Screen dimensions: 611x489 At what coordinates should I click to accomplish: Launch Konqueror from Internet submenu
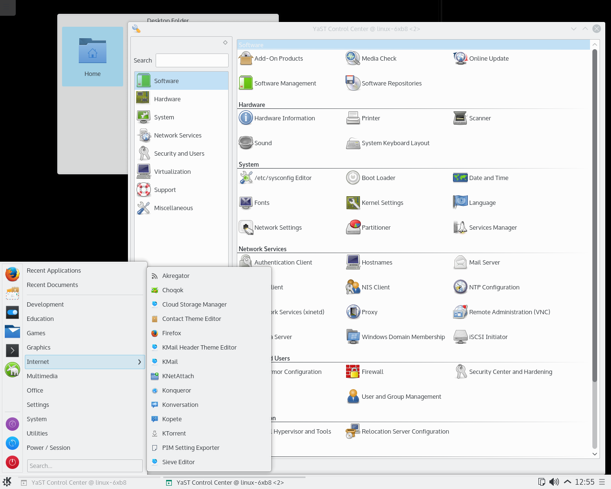209,391
